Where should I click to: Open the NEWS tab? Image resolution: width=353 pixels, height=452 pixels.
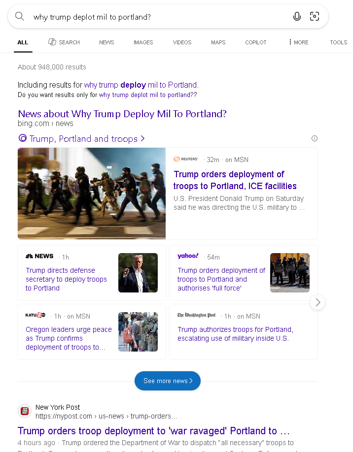[106, 42]
